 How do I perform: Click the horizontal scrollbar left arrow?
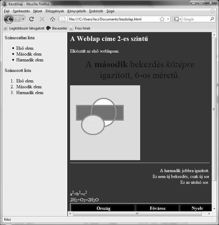tap(70, 214)
